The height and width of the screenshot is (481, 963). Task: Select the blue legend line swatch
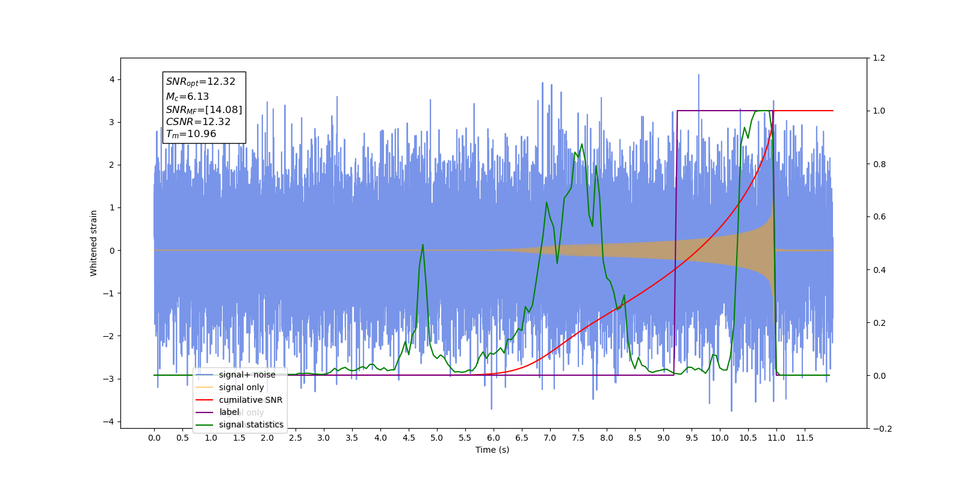(205, 375)
